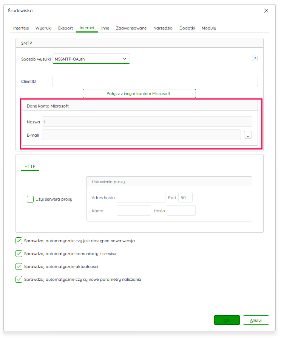281x338 pixels.
Task: Switch to the Zaawansowane tab
Action: [x=131, y=28]
